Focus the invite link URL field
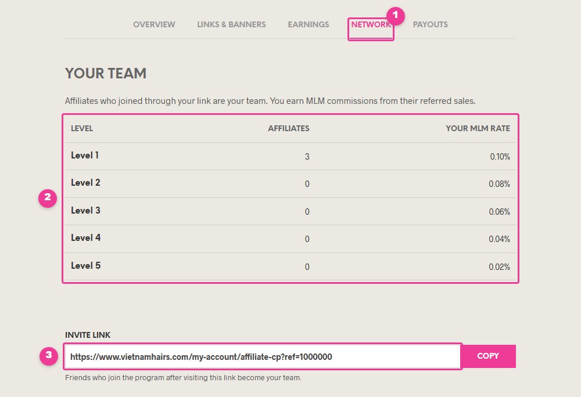 tap(263, 357)
